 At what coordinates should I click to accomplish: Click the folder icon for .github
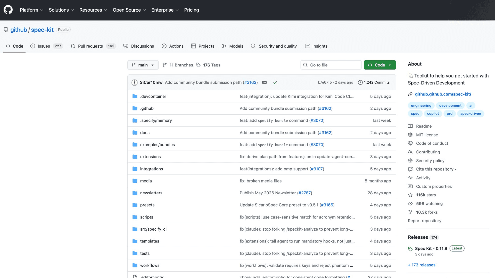[x=135, y=108]
